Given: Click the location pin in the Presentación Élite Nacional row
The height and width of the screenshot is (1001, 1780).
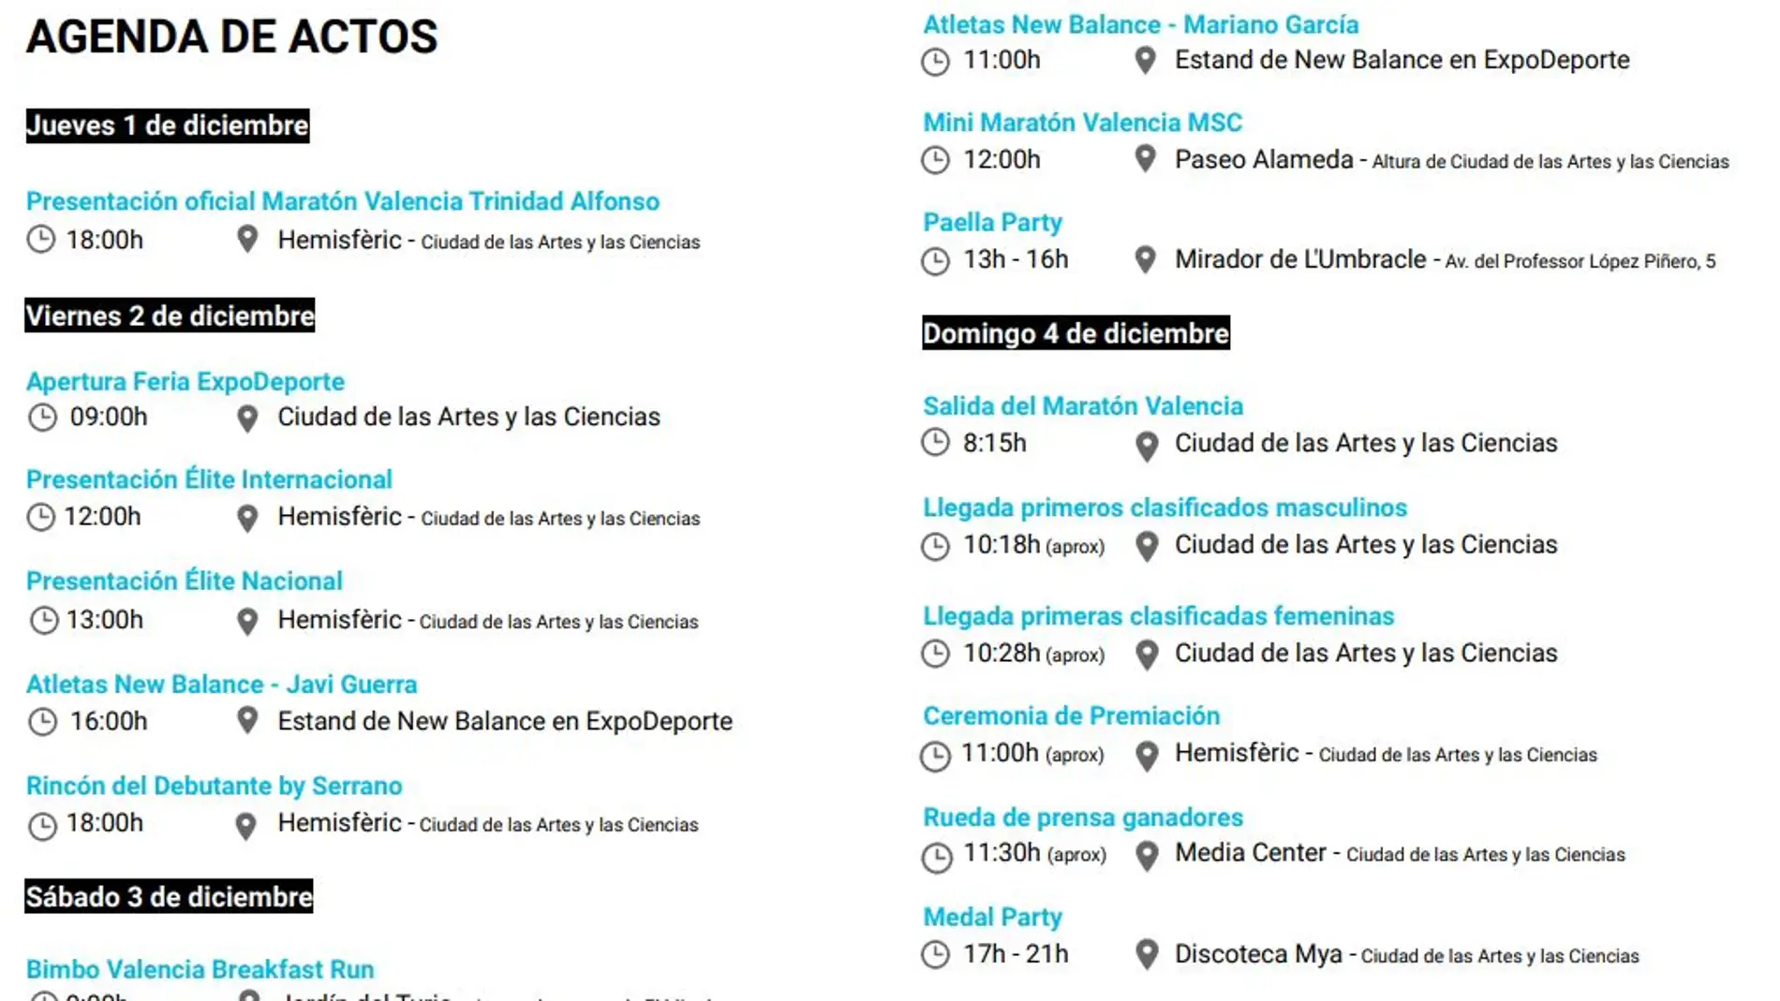Looking at the screenshot, I should (247, 621).
